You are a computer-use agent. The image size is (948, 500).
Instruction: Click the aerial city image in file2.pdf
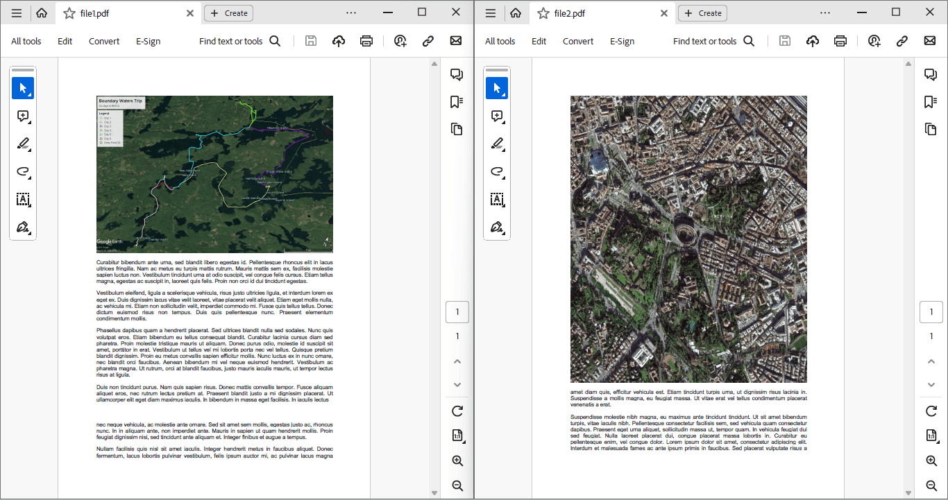pos(688,239)
